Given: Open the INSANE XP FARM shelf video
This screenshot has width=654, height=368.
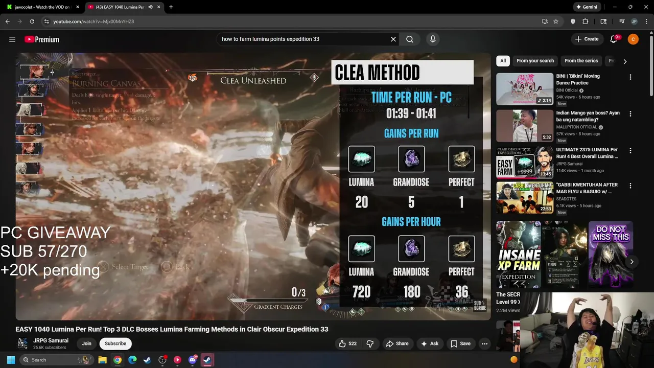Looking at the screenshot, I should [x=518, y=255].
